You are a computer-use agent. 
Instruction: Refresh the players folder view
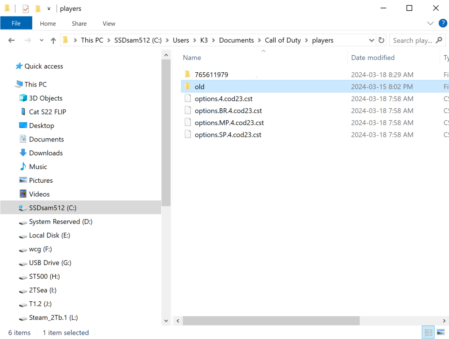(381, 40)
